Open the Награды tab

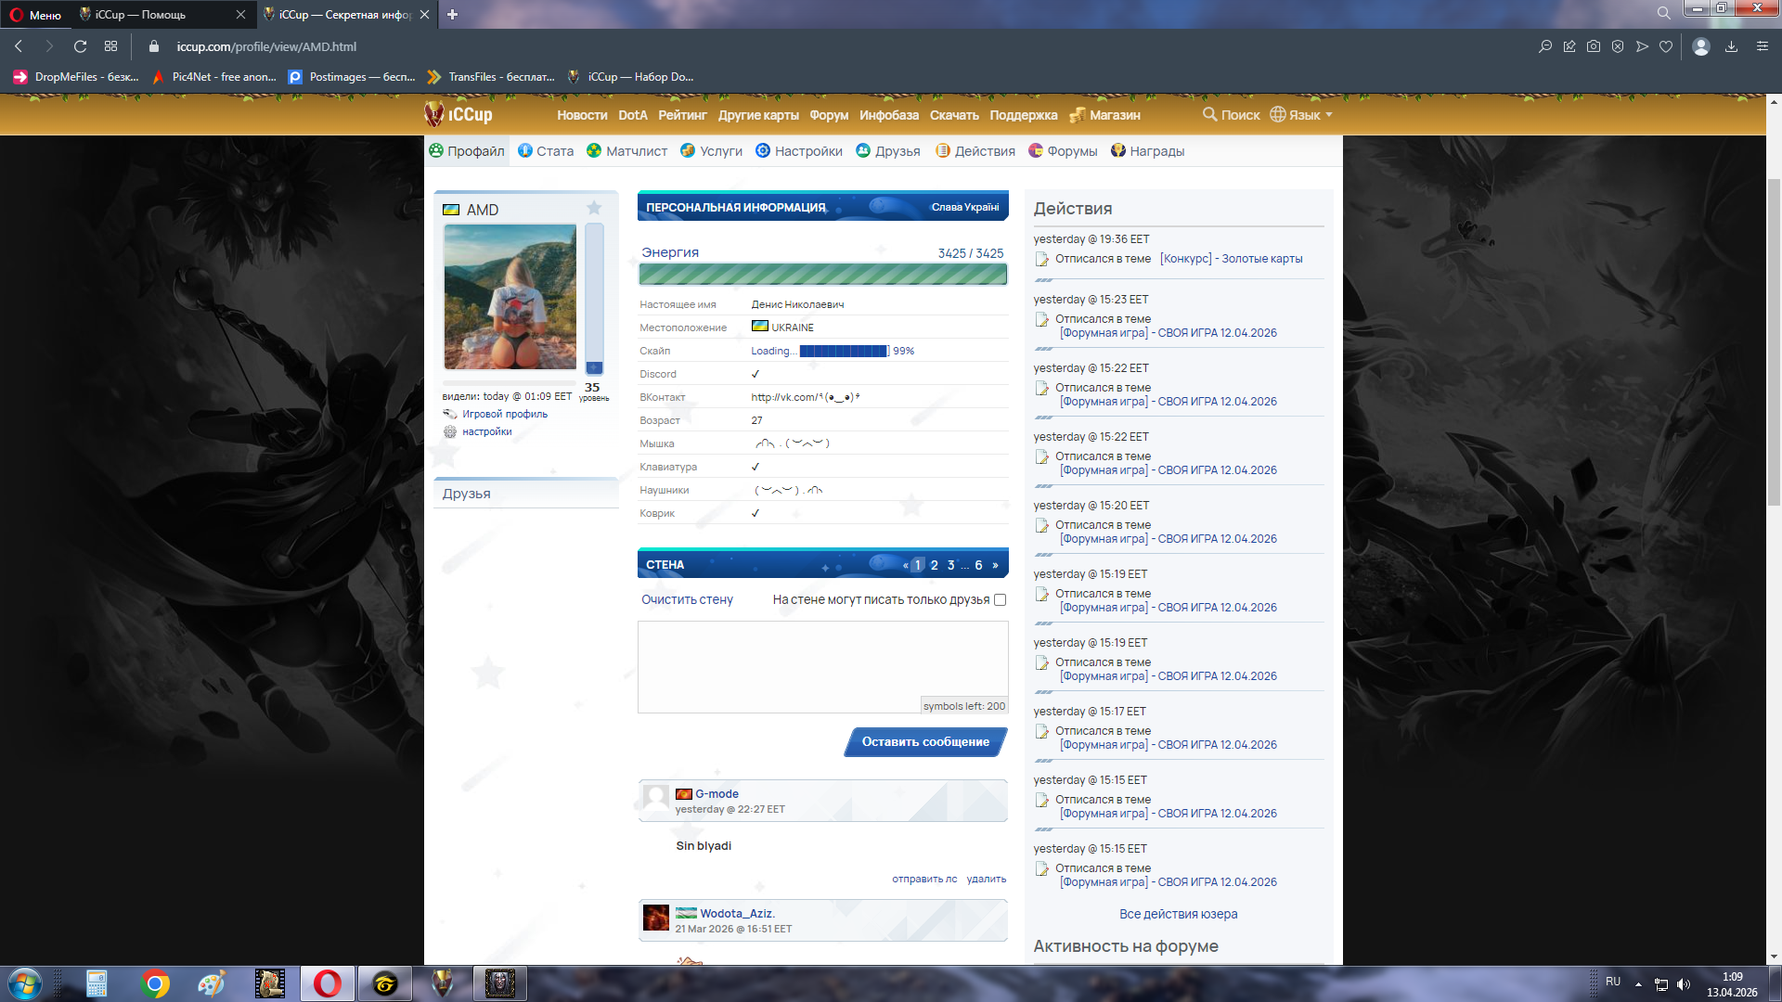click(1147, 151)
